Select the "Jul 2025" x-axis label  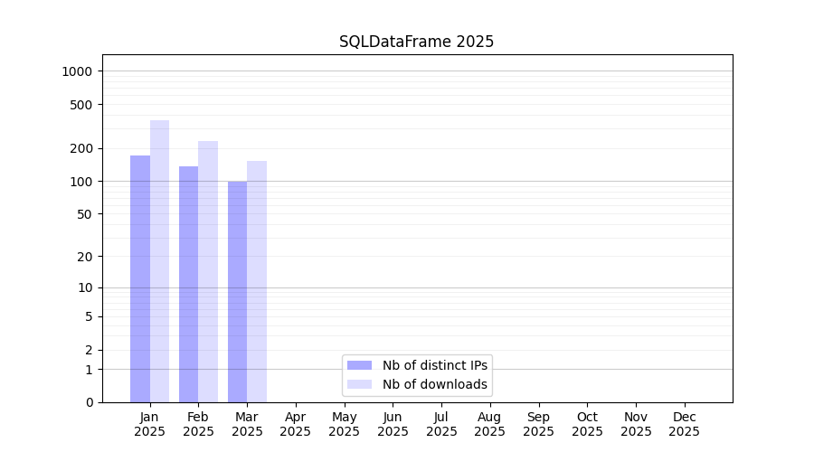point(441,424)
